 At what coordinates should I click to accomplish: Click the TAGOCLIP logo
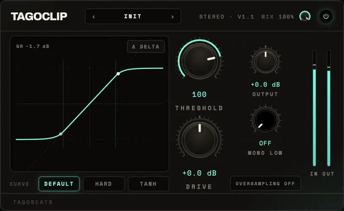click(x=39, y=16)
